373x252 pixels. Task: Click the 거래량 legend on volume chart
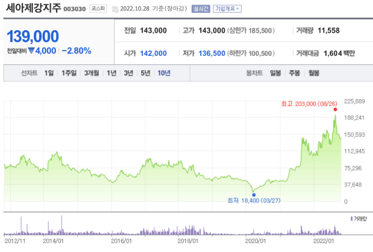tap(359, 219)
